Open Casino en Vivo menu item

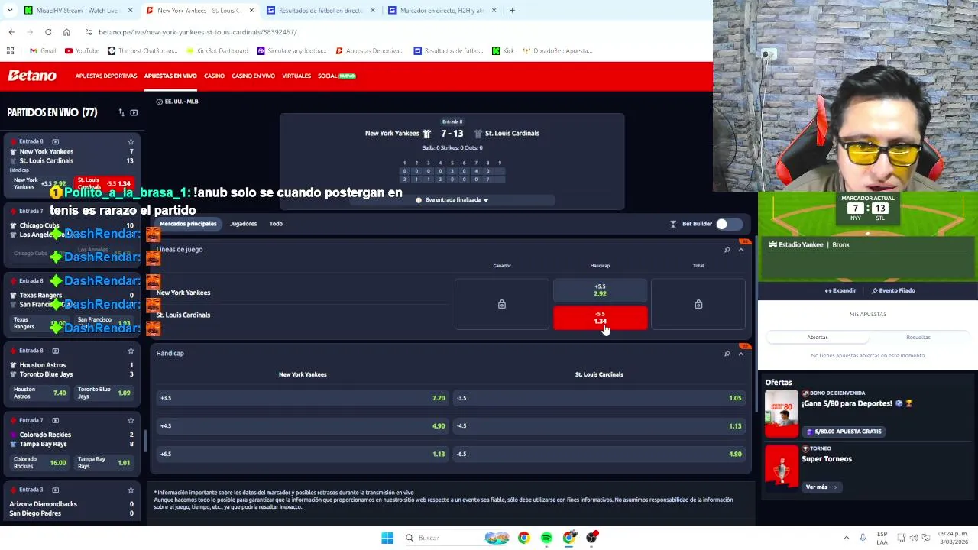pyautogui.click(x=253, y=76)
